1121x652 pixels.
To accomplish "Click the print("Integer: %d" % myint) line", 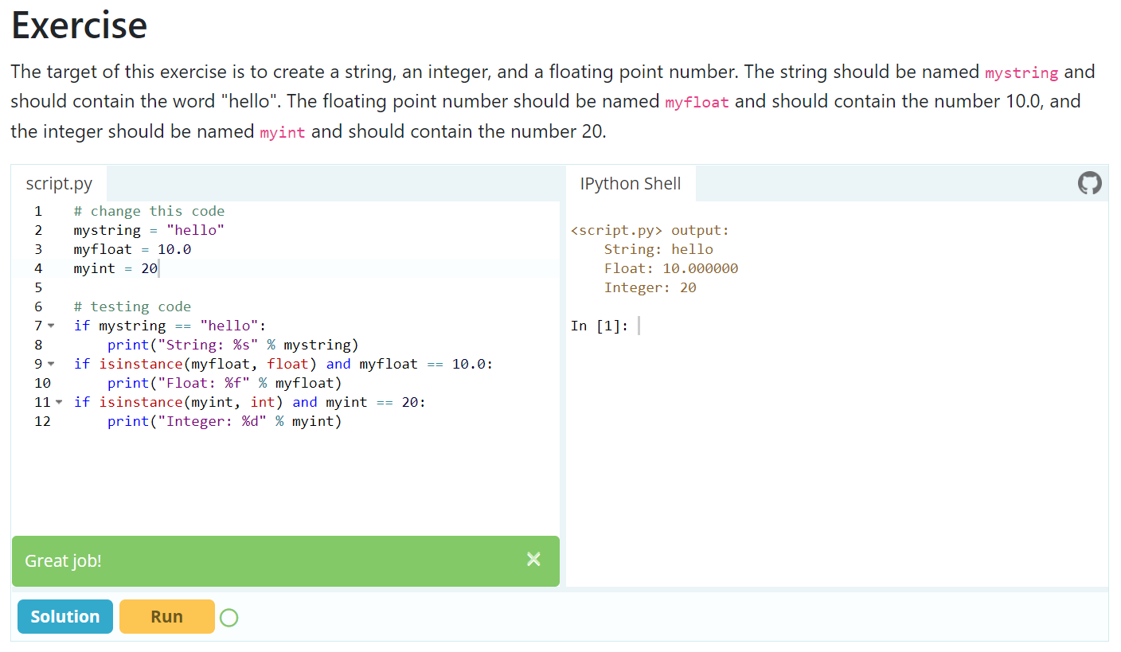I will (x=225, y=421).
